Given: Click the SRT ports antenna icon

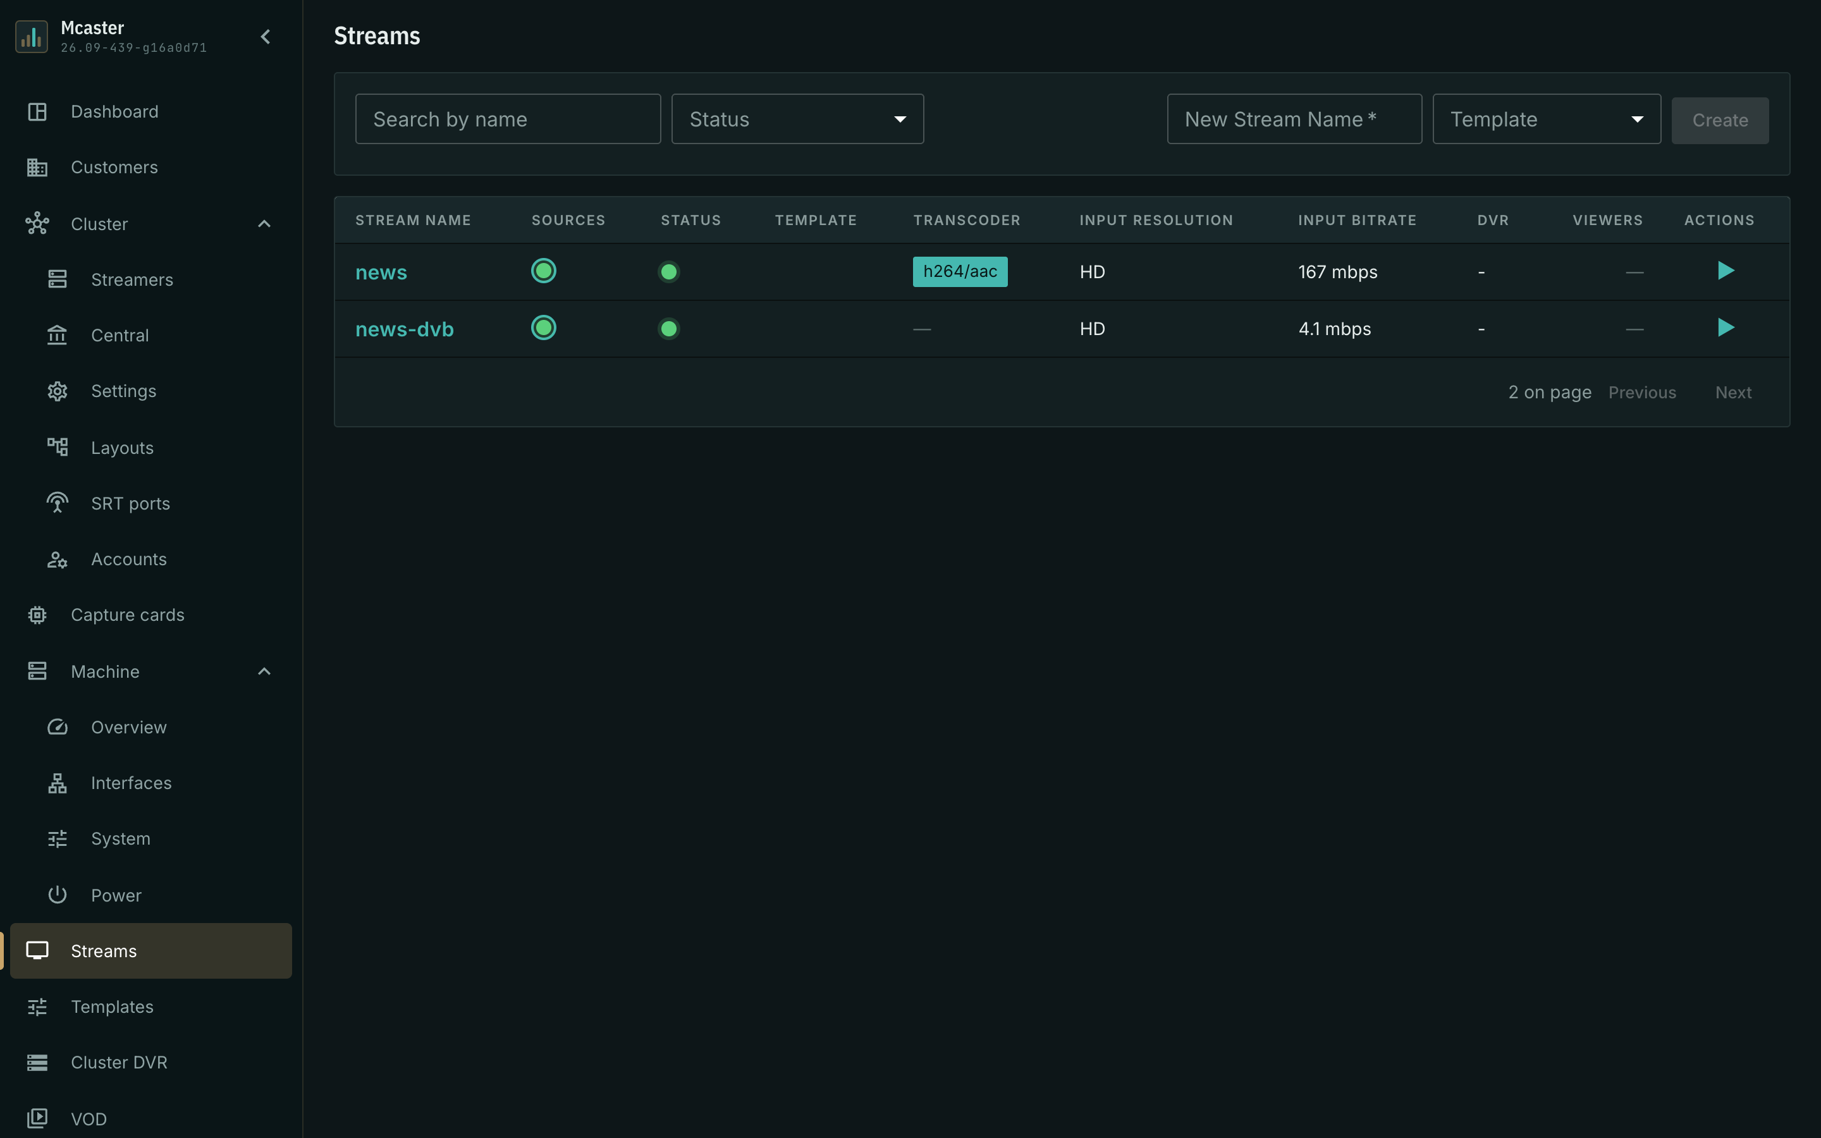Looking at the screenshot, I should coord(57,503).
